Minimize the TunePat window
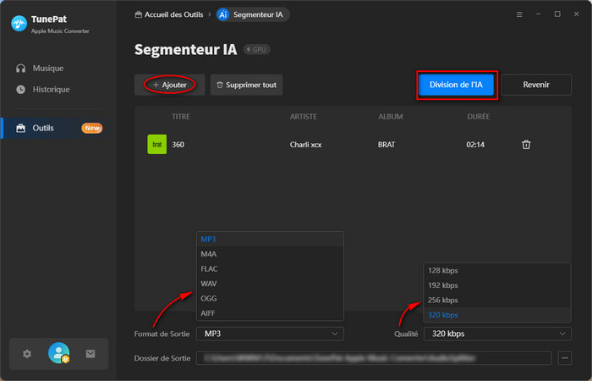 coord(539,14)
